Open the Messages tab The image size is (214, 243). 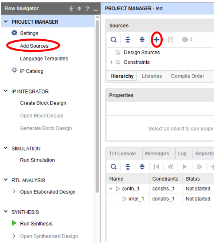pyautogui.click(x=157, y=154)
